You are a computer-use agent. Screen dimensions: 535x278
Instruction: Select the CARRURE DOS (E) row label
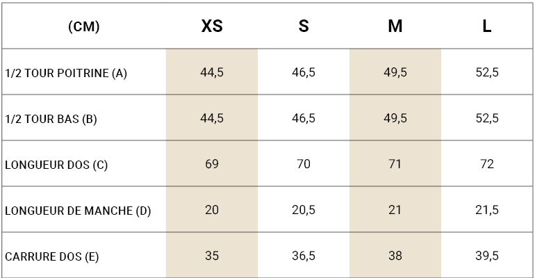tap(52, 256)
